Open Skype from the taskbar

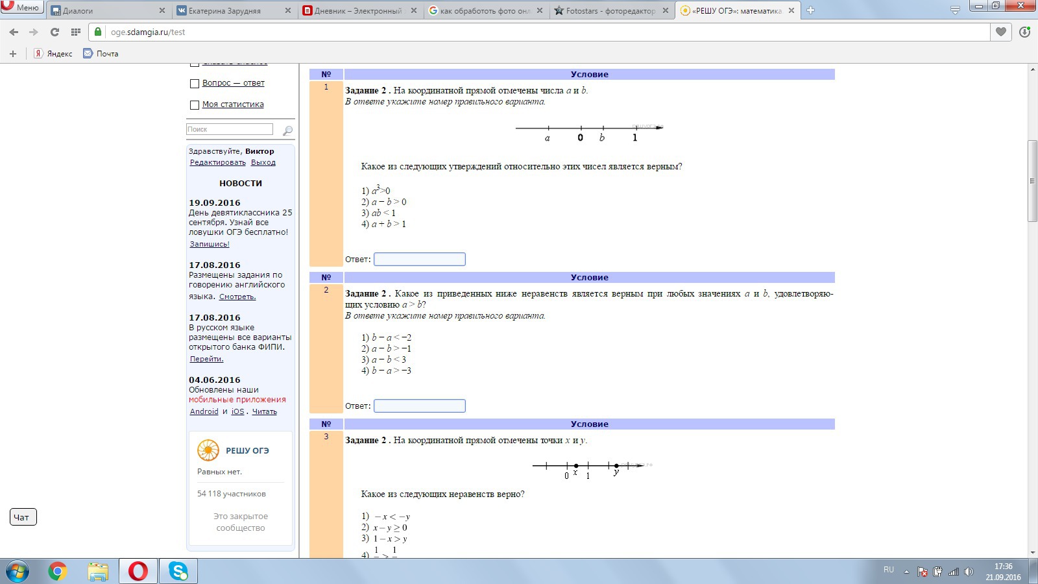178,571
